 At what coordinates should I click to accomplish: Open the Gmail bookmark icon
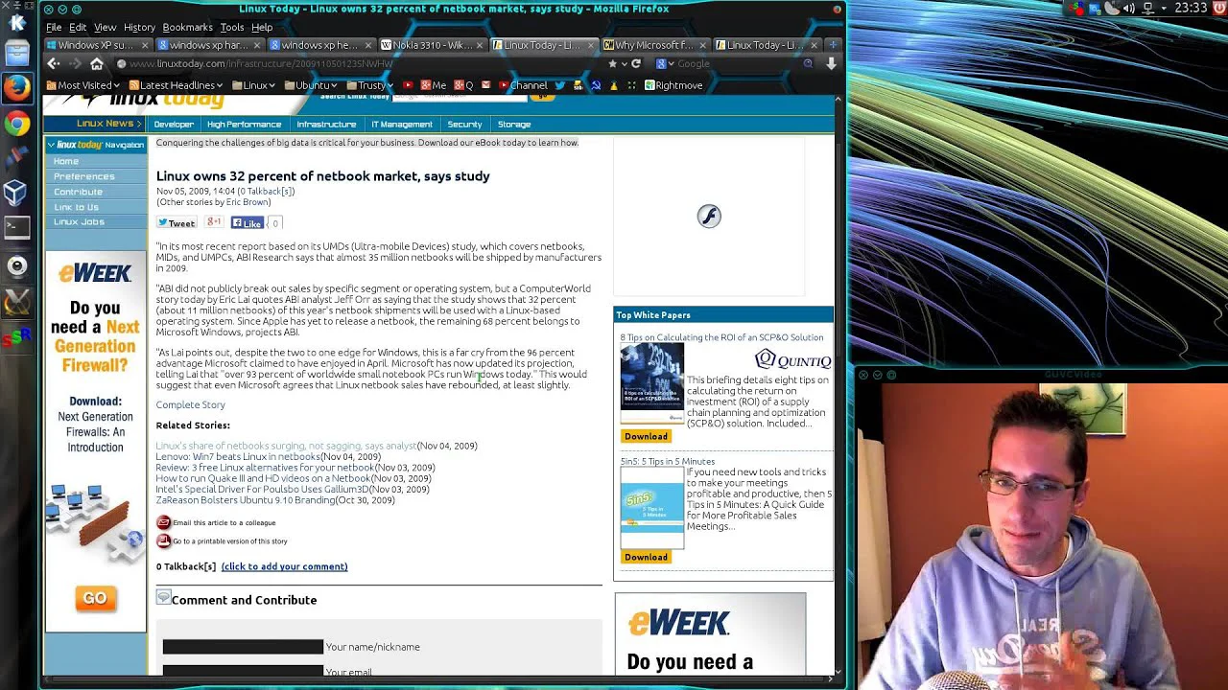(485, 85)
